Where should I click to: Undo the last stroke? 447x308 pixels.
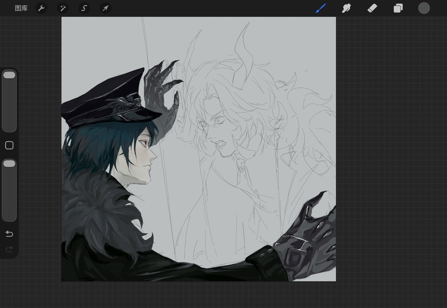click(9, 234)
